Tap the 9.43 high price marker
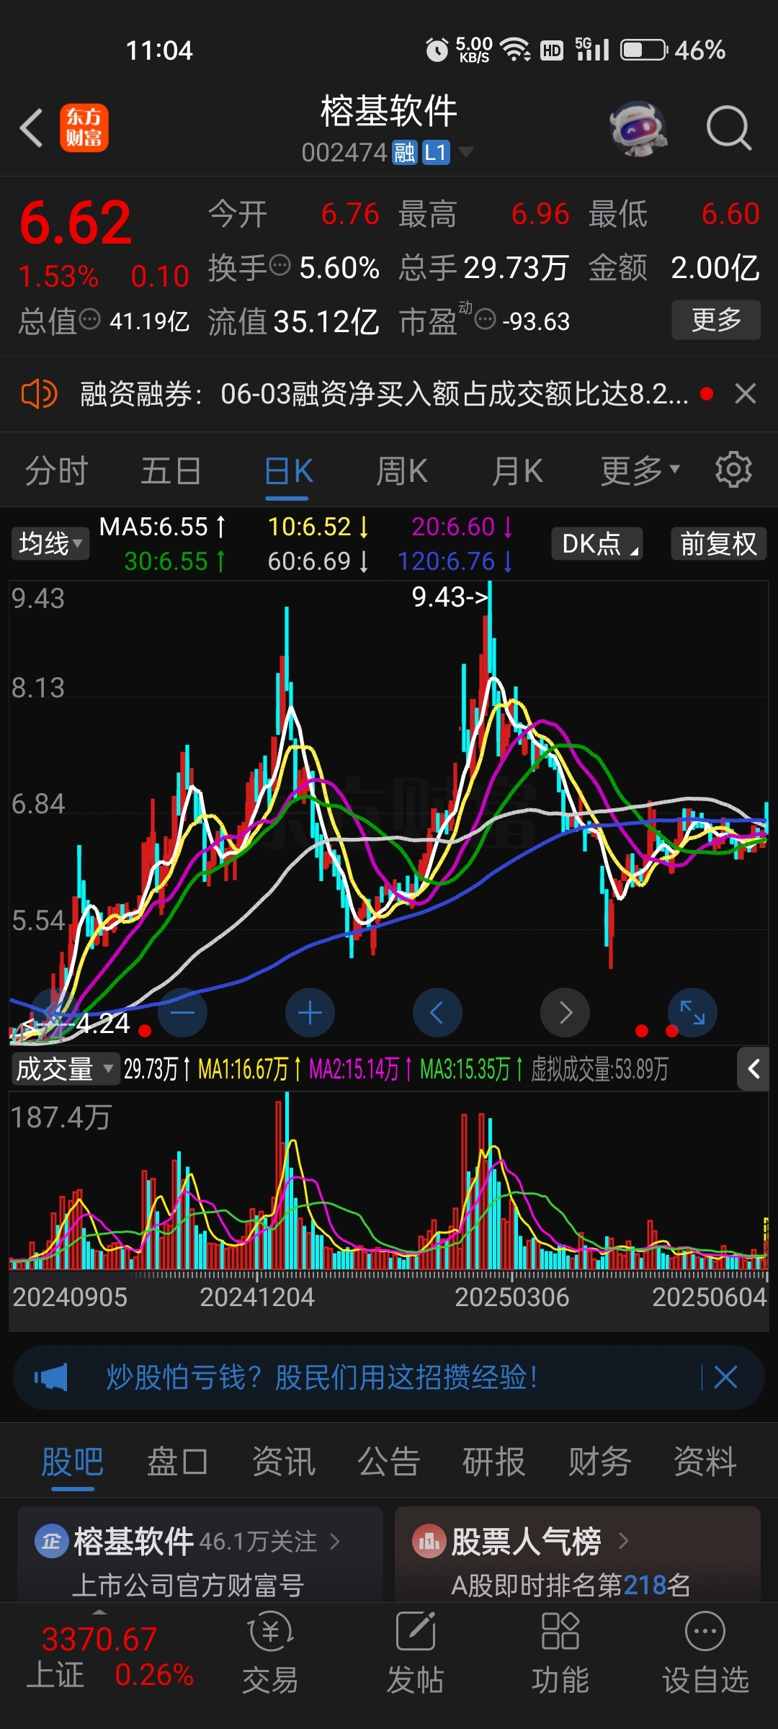 450,597
